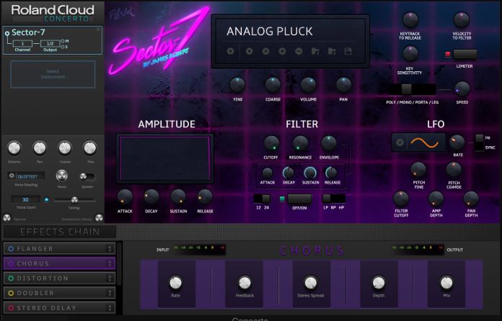Click the Tuning slider handle
This screenshot has height=321, width=502.
click(74, 200)
